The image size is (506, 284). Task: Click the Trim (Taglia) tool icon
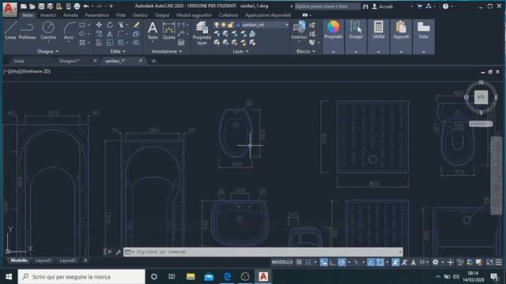pos(121,24)
